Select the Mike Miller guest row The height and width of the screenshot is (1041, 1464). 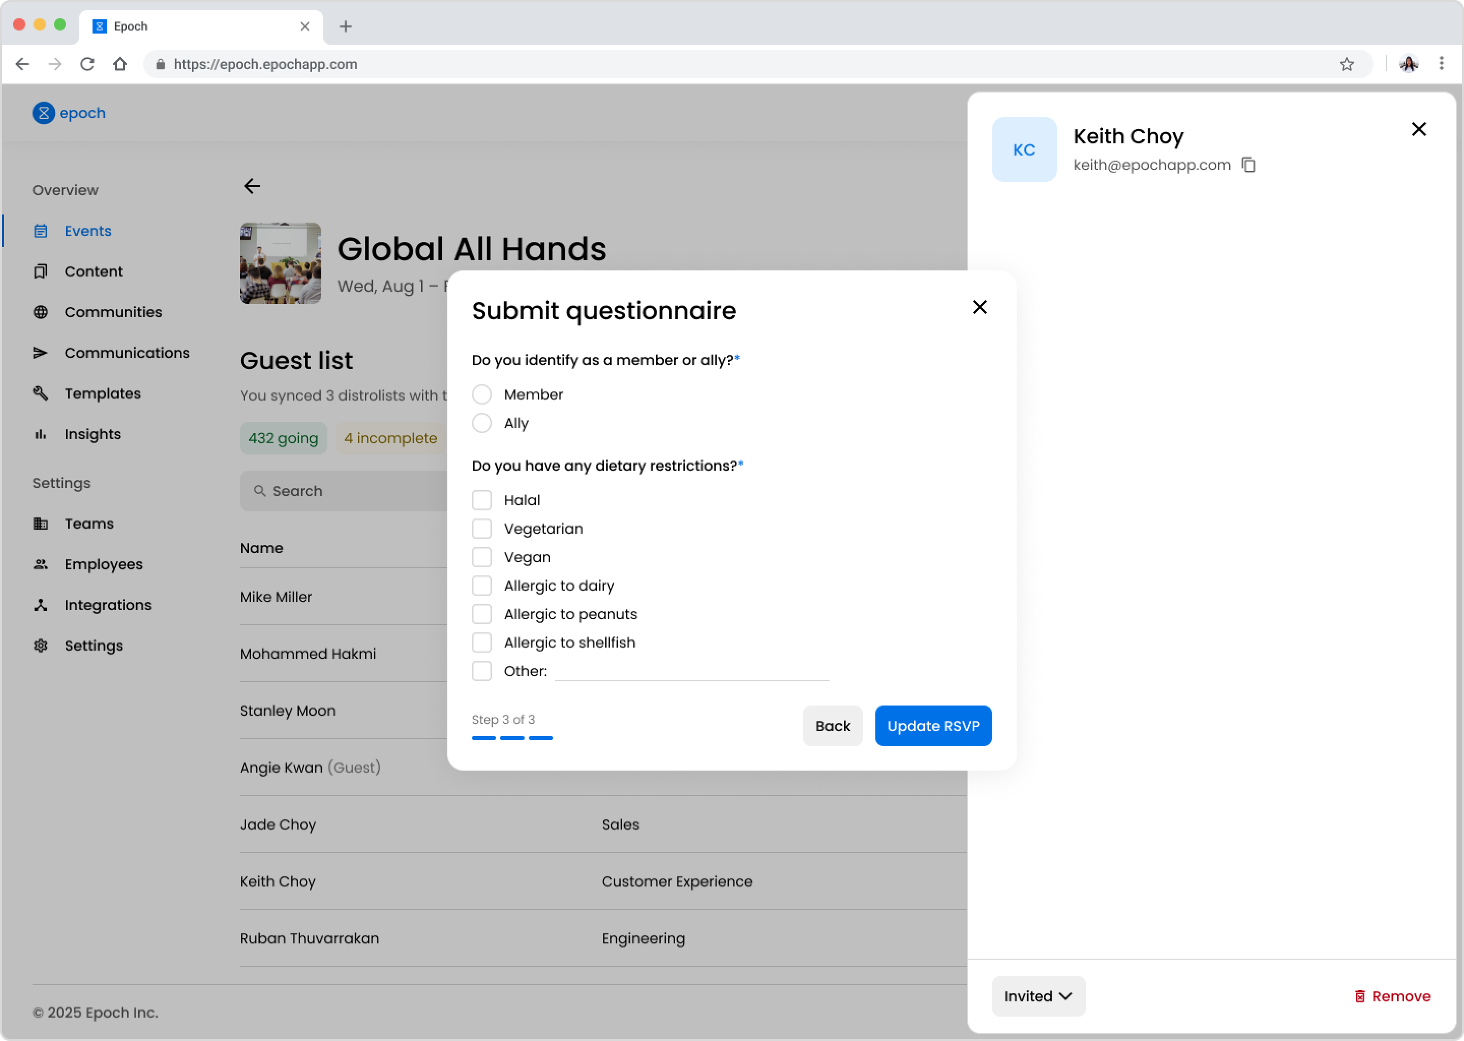[344, 597]
